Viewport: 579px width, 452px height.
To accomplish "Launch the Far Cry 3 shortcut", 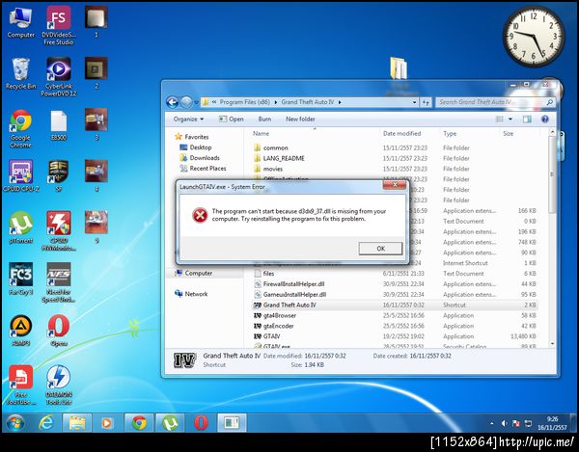I will point(20,279).
